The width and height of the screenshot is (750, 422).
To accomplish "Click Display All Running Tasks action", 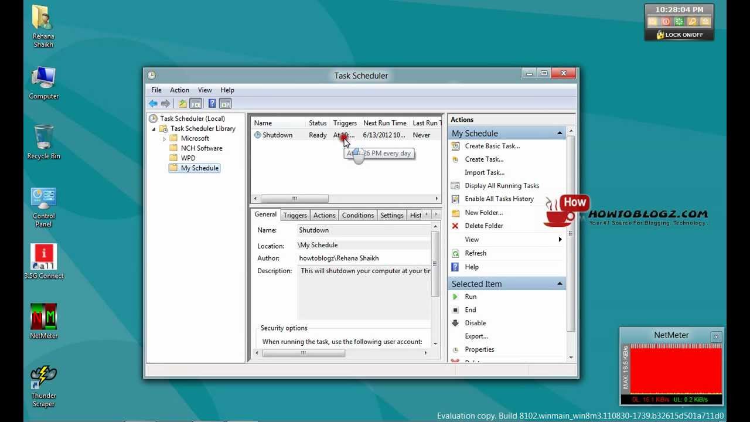I will click(502, 185).
